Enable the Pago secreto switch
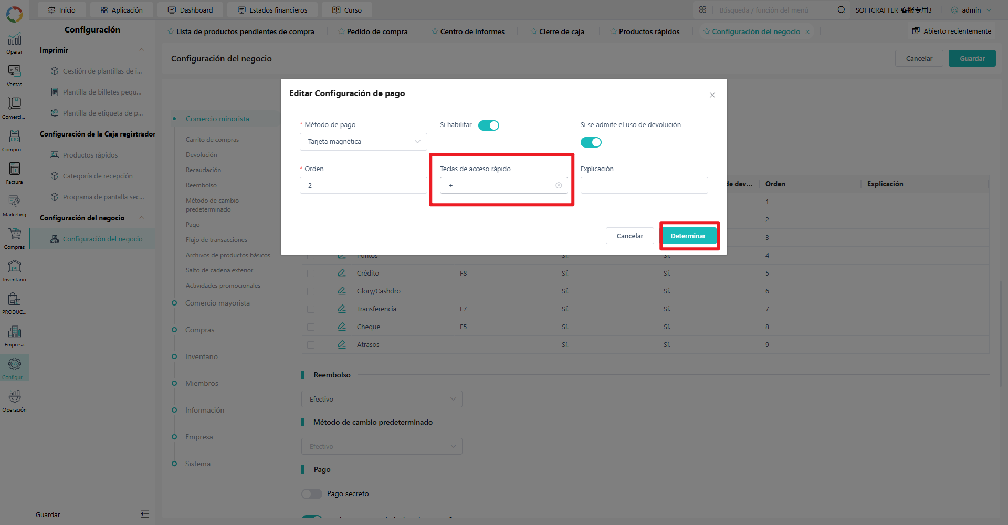Screen dimensions: 1008x525 312,494
